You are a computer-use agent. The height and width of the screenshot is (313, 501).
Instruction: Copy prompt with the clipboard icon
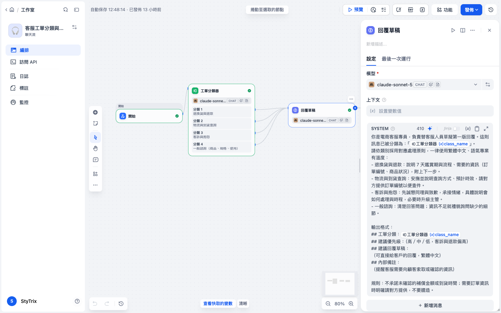[x=477, y=128]
